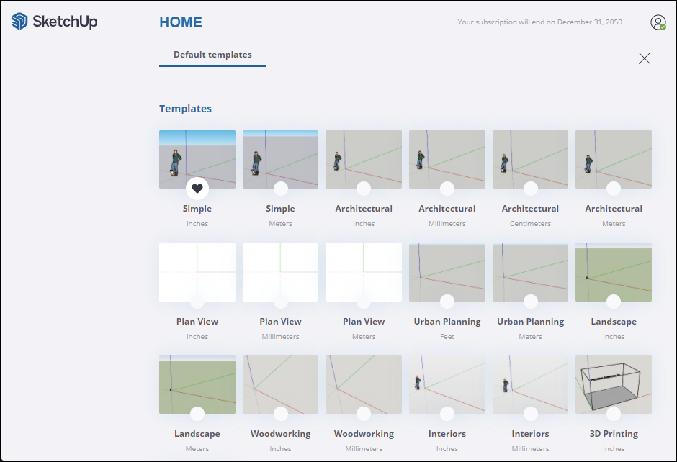This screenshot has width=677, height=462.
Task: Open Woodworking Inches thumbnail
Action: [281, 384]
